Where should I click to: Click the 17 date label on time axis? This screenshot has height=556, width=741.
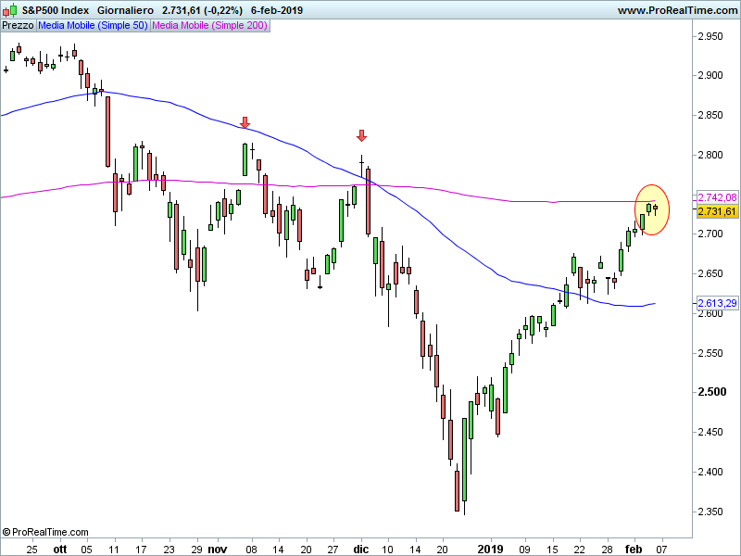coord(141,550)
